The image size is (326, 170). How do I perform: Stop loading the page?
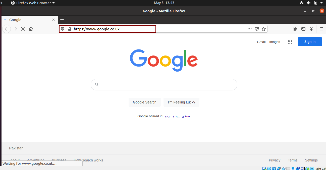(x=23, y=29)
